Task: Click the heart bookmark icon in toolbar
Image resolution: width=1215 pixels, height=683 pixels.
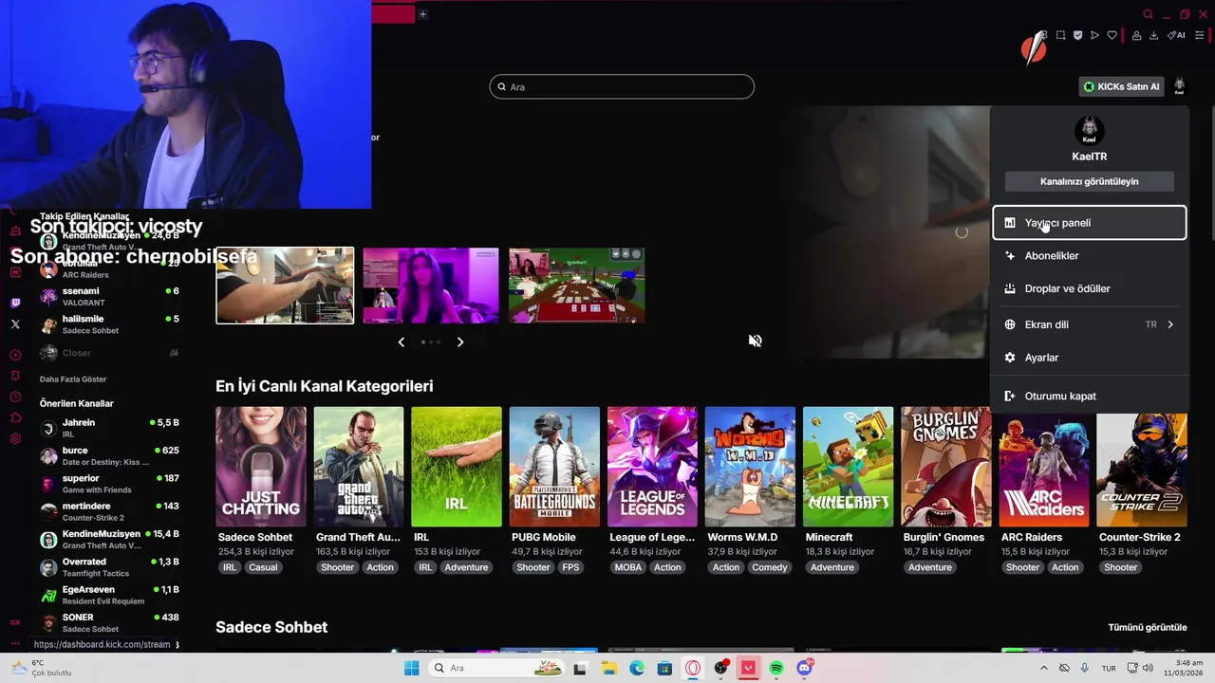Action: (x=1112, y=35)
